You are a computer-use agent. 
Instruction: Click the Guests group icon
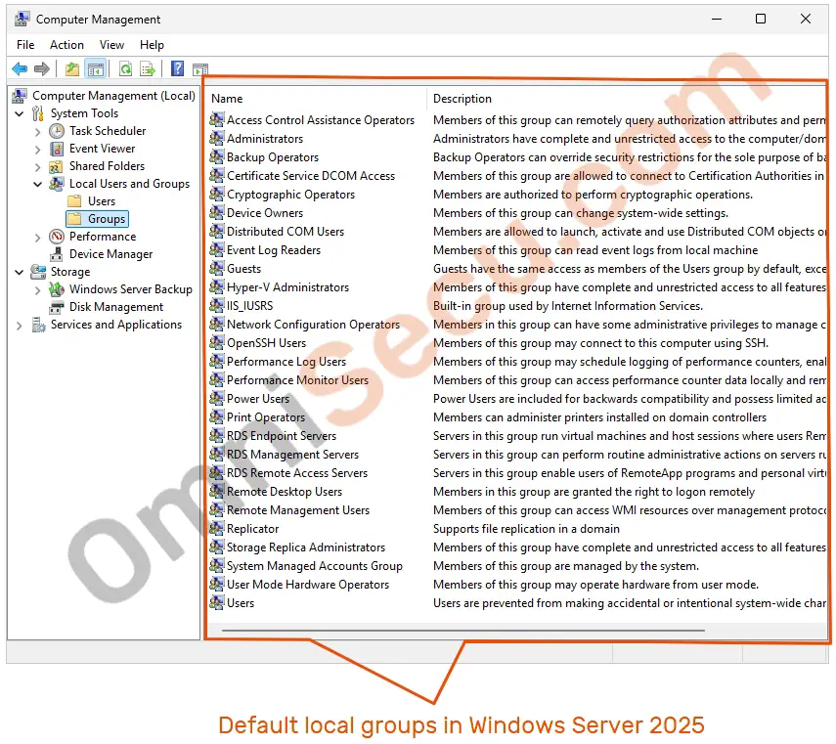coord(216,269)
